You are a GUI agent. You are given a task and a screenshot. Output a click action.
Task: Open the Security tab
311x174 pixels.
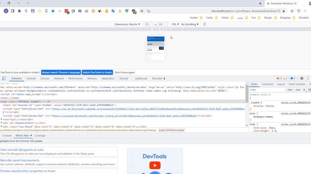(x=123, y=78)
